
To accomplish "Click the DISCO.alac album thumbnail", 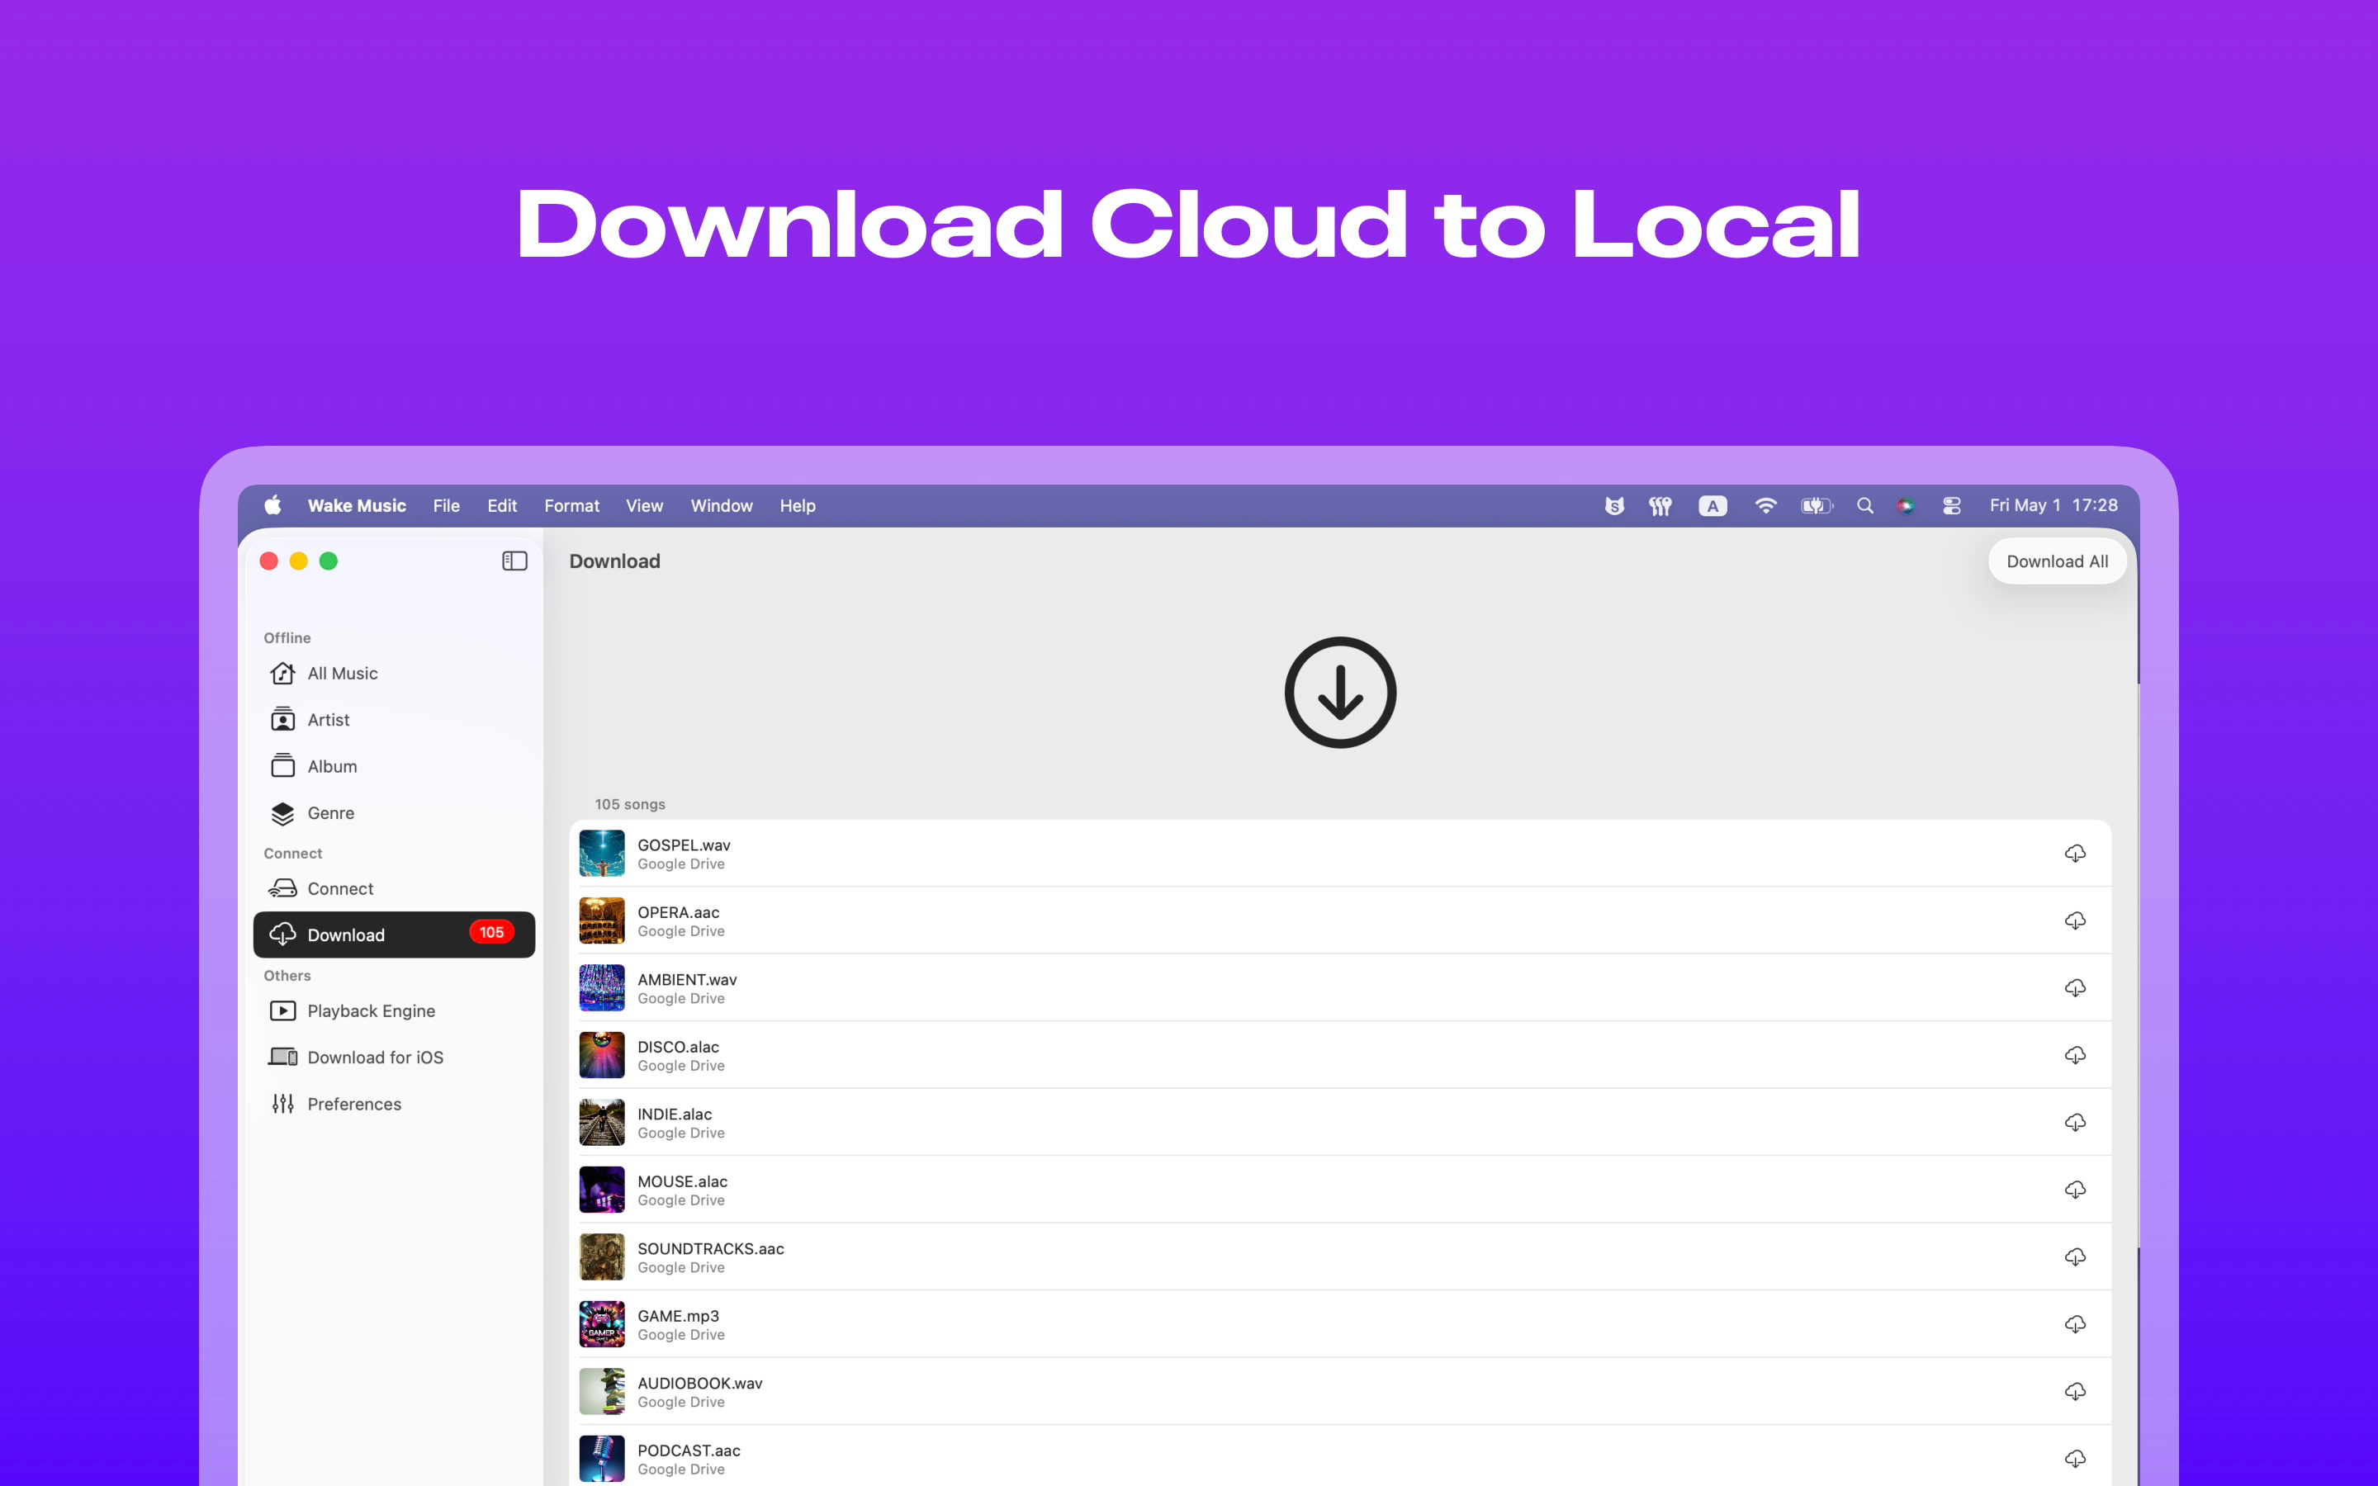I will pyautogui.click(x=601, y=1056).
